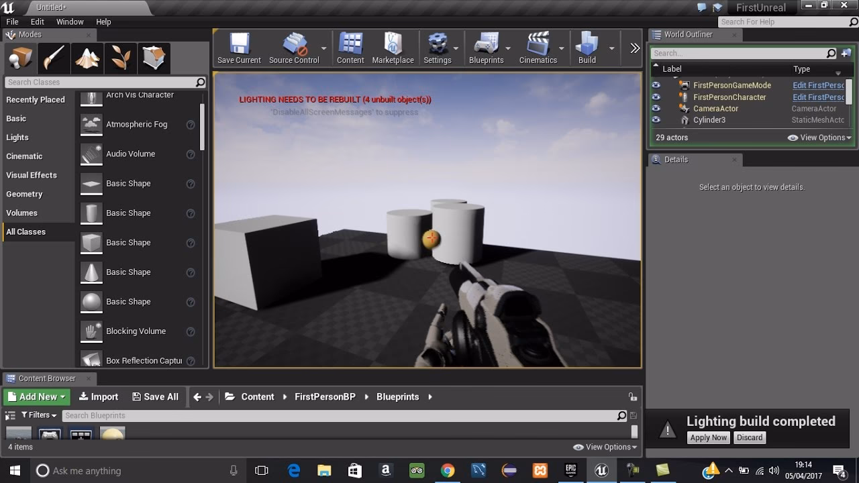This screenshot has width=859, height=483.
Task: Toggle visibility of FirstPersonGameMode actor
Action: pyautogui.click(x=656, y=85)
